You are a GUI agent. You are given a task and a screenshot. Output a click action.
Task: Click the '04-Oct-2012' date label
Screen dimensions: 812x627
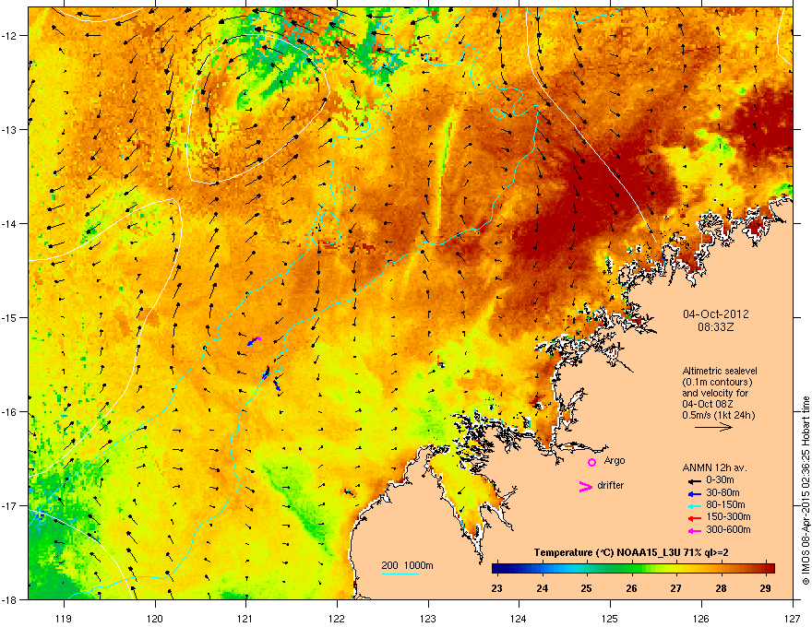716,314
